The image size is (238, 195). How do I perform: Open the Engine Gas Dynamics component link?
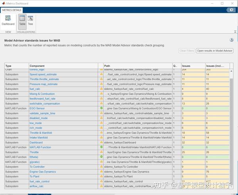tap(43, 172)
